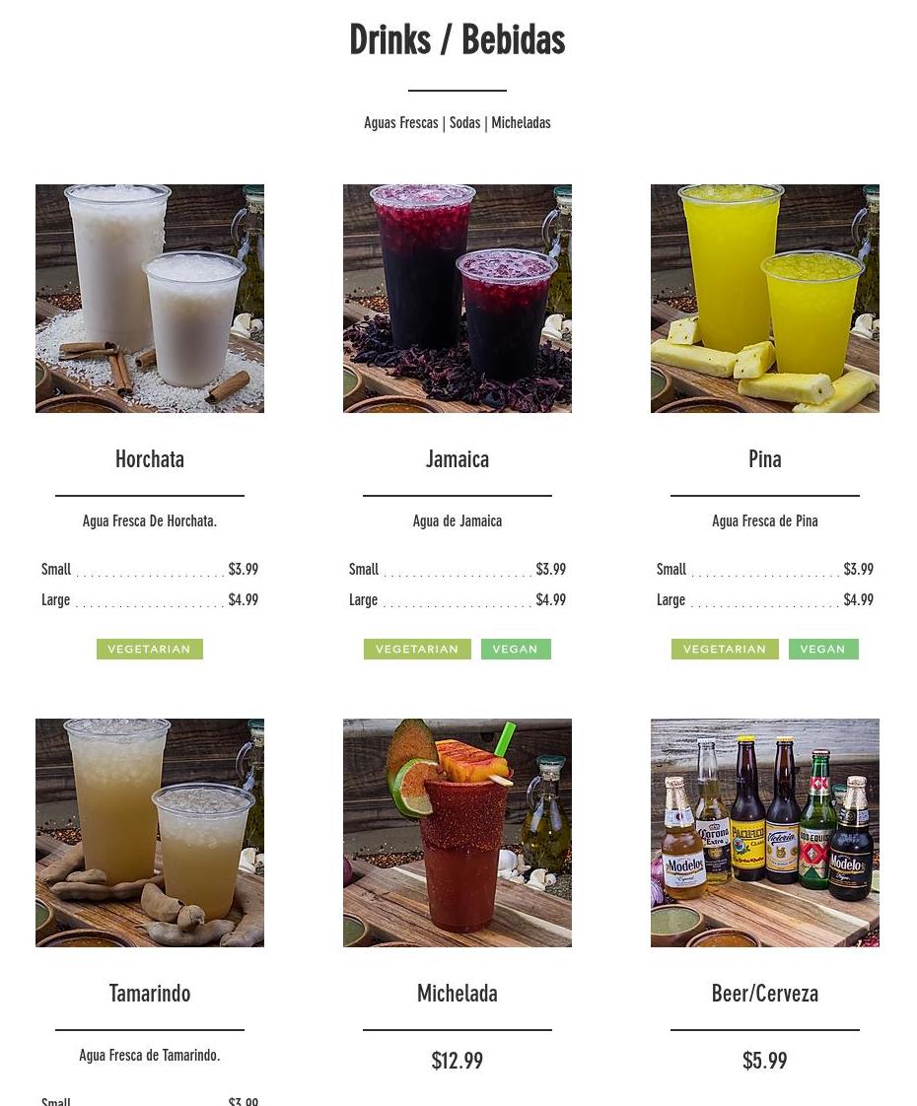Screen dimensions: 917x1106
Task: Open the Jamaica drink photo
Action: [458, 299]
